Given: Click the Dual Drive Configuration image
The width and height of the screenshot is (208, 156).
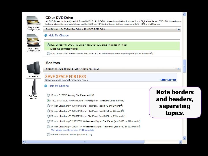Looking at the screenshot, I should [x=34, y=40].
